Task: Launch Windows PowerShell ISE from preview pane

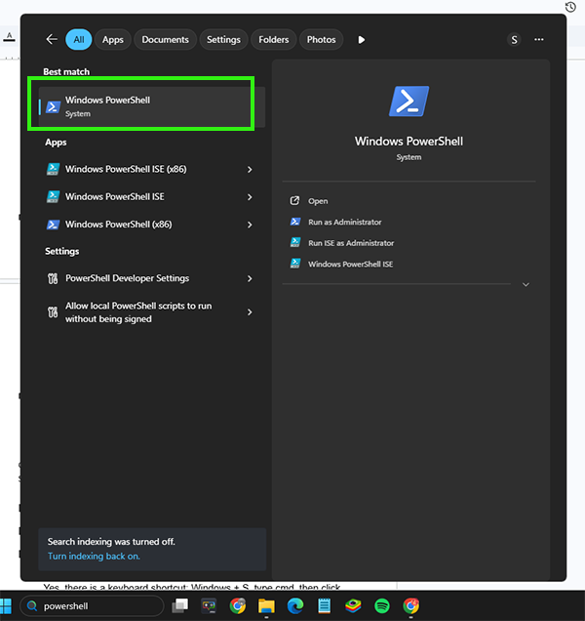Action: pyautogui.click(x=350, y=265)
